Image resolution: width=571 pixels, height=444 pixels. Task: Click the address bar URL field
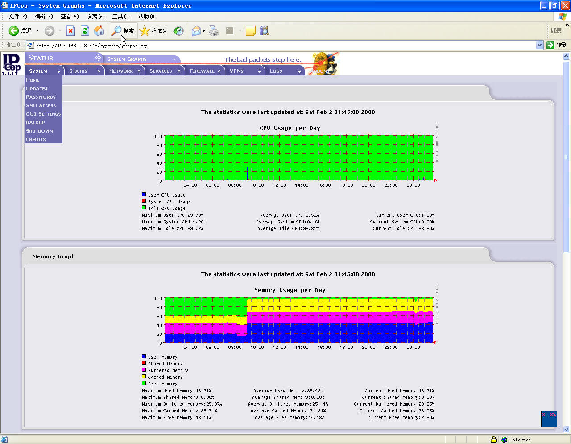(x=285, y=45)
